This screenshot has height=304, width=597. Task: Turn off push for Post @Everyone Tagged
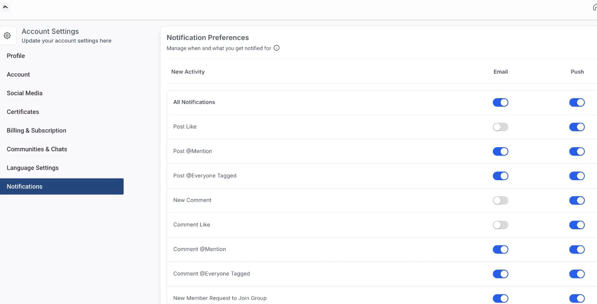(x=577, y=176)
